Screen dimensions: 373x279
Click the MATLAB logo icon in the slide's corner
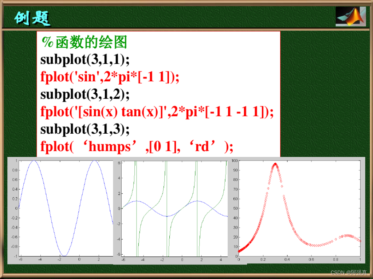(x=351, y=16)
